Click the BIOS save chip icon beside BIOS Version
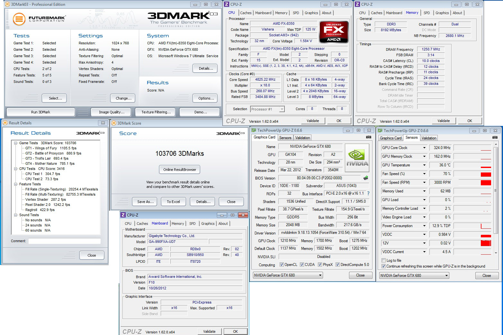Screen dimensions: 503x335 [366, 178]
